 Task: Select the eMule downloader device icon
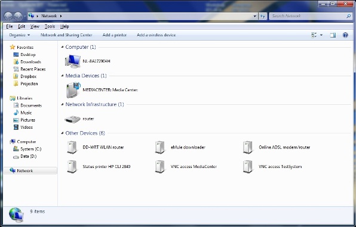160,147
